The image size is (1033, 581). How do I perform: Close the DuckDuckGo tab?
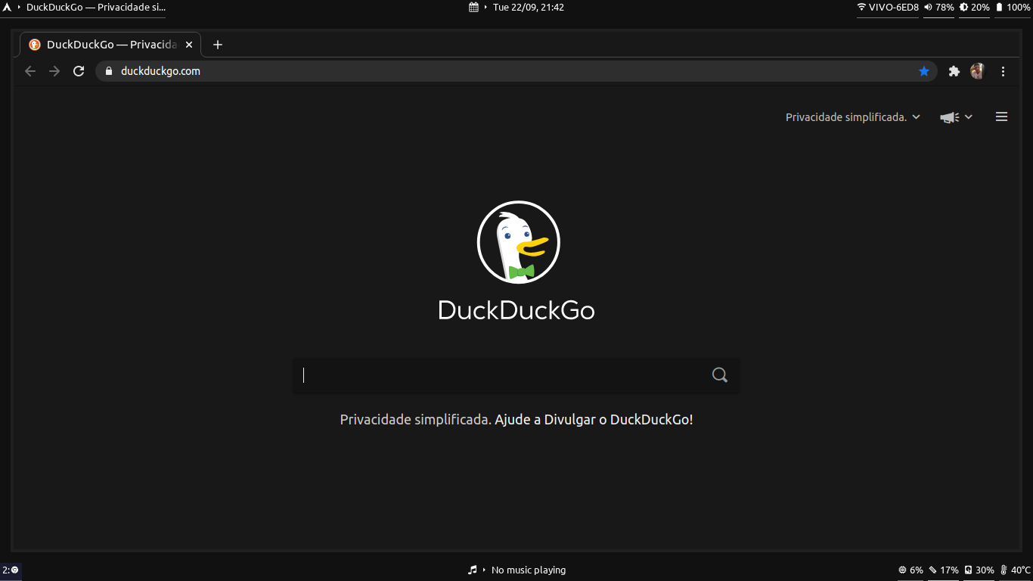[x=189, y=45]
